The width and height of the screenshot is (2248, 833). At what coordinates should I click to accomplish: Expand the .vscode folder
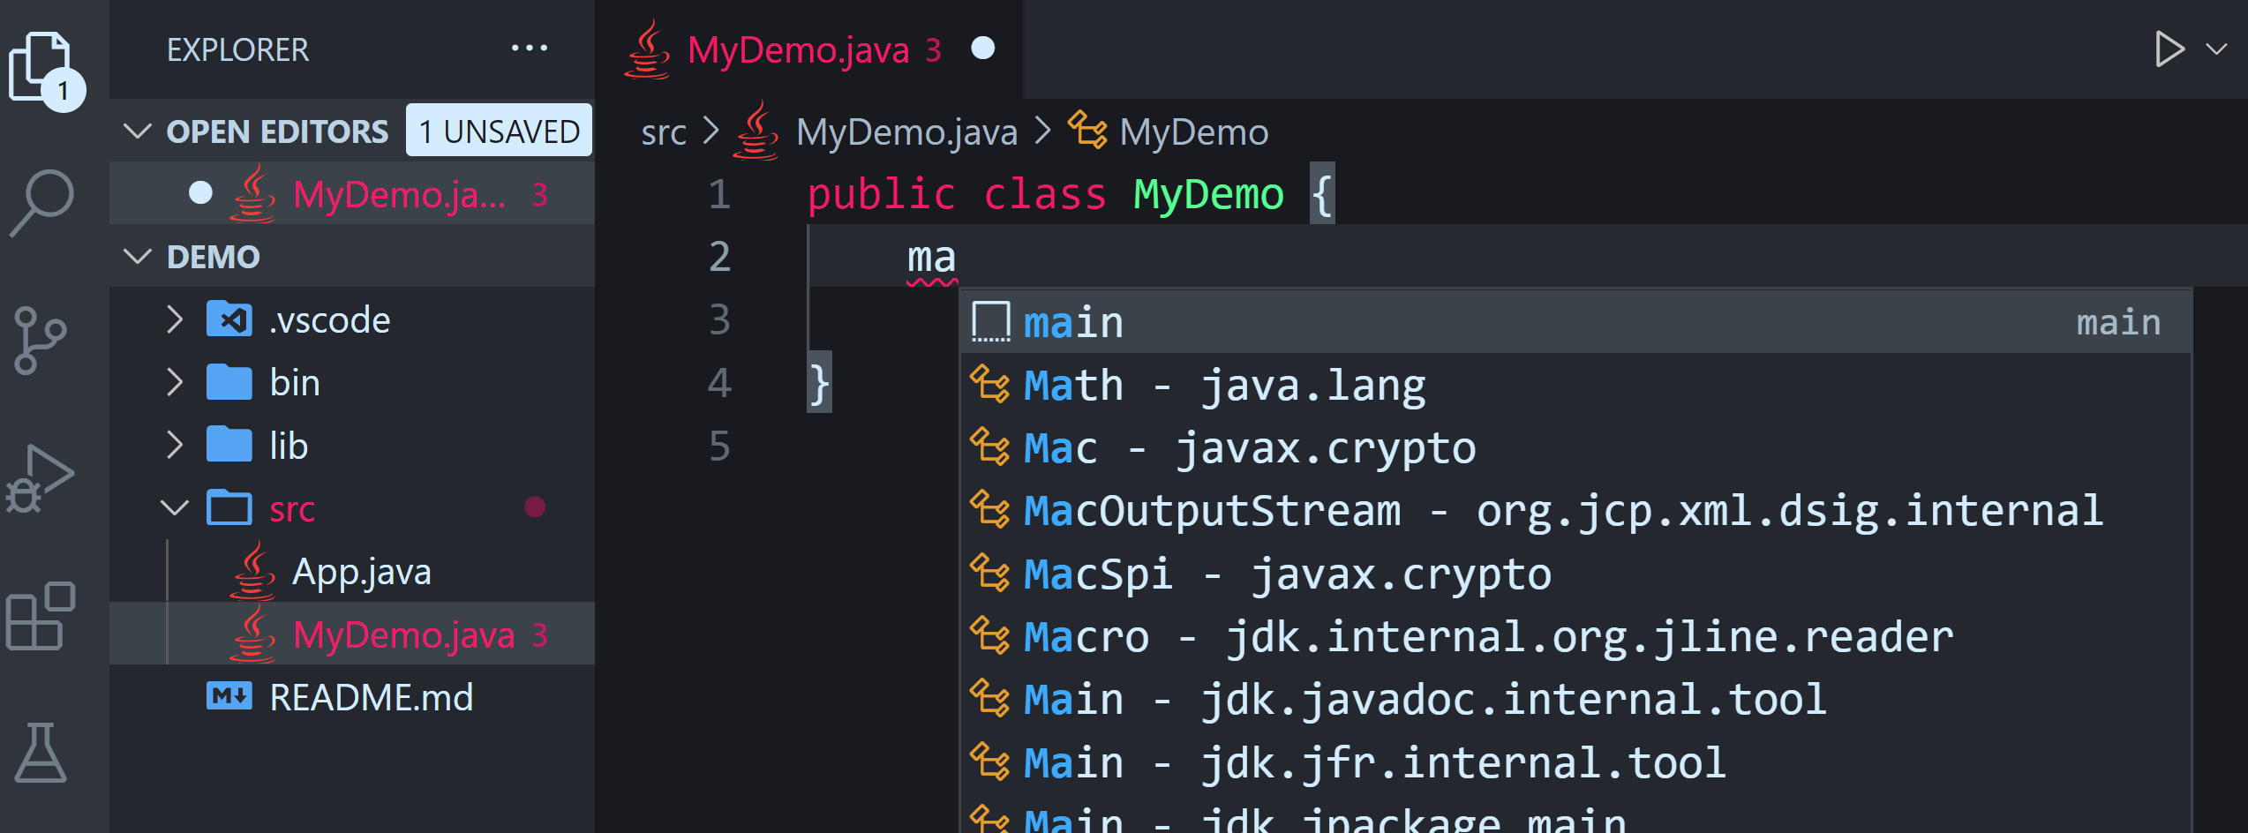175,319
